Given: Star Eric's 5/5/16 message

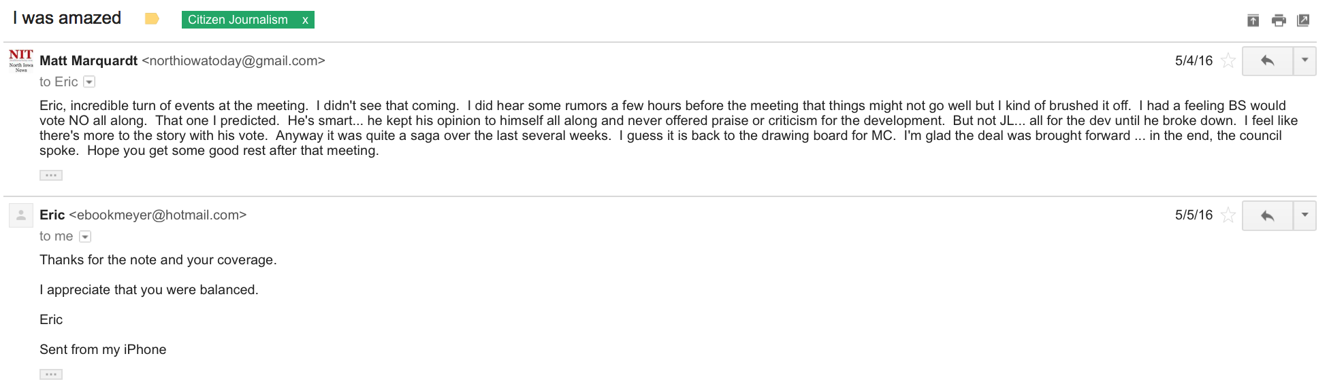Looking at the screenshot, I should 1228,215.
